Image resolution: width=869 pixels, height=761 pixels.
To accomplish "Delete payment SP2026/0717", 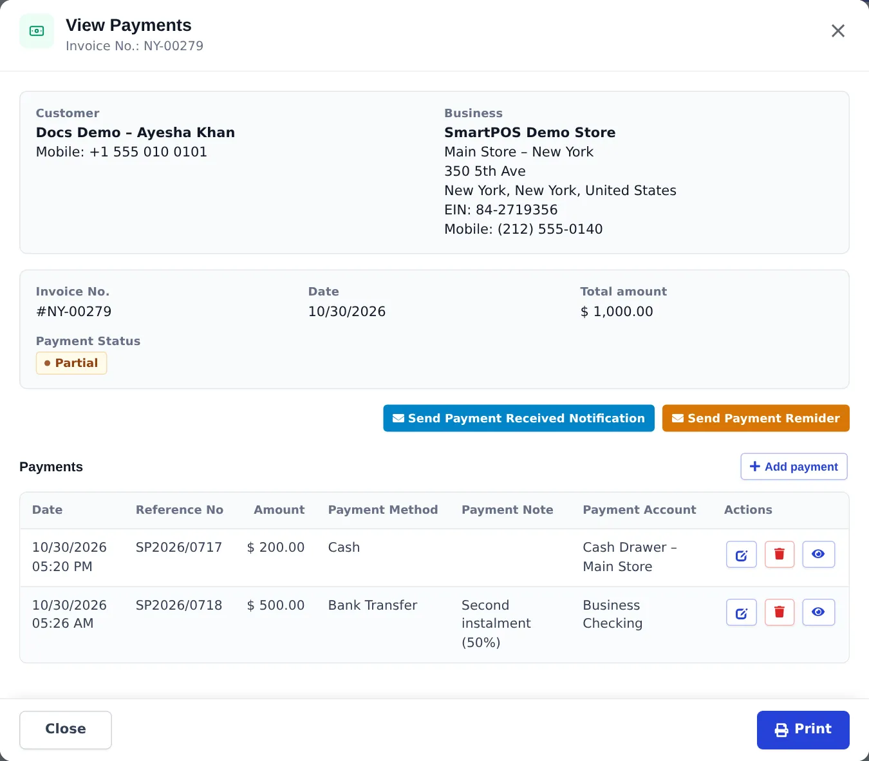I will pyautogui.click(x=780, y=554).
